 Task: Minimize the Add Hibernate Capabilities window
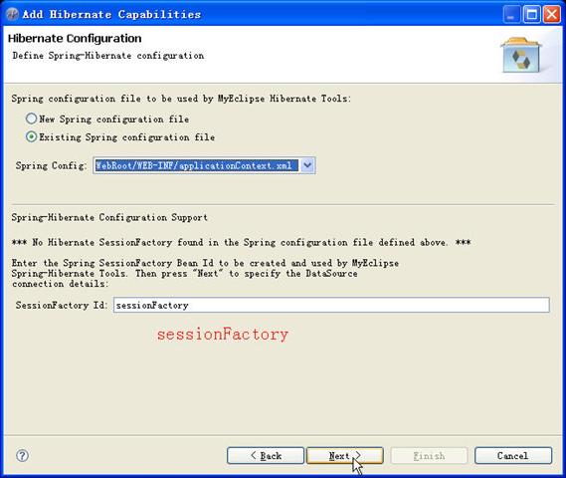511,15
